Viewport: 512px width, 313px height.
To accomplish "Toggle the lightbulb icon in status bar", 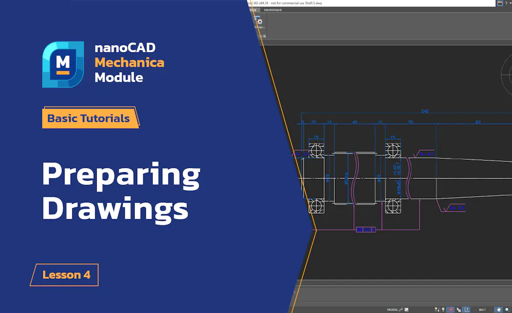I will 443,309.
